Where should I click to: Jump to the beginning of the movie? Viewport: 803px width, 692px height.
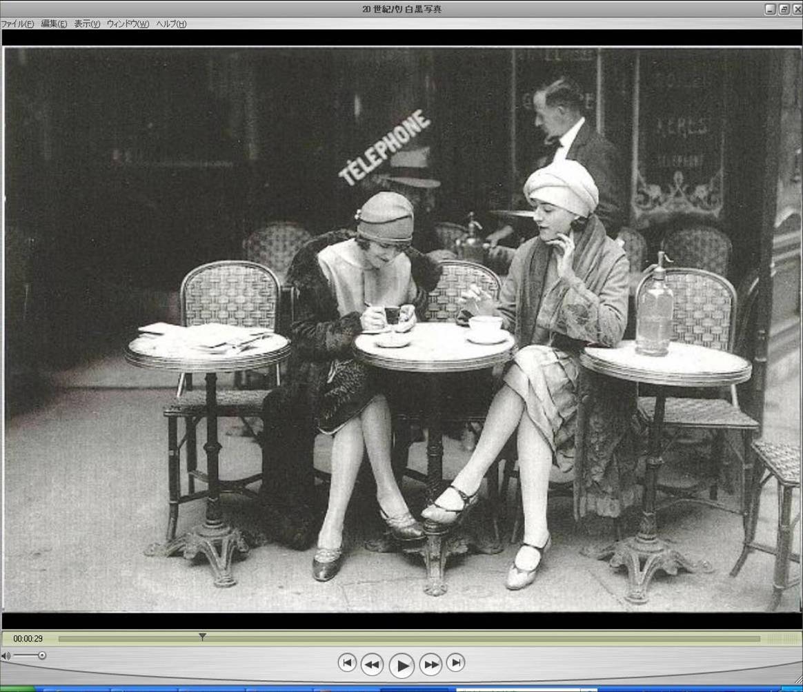347,663
